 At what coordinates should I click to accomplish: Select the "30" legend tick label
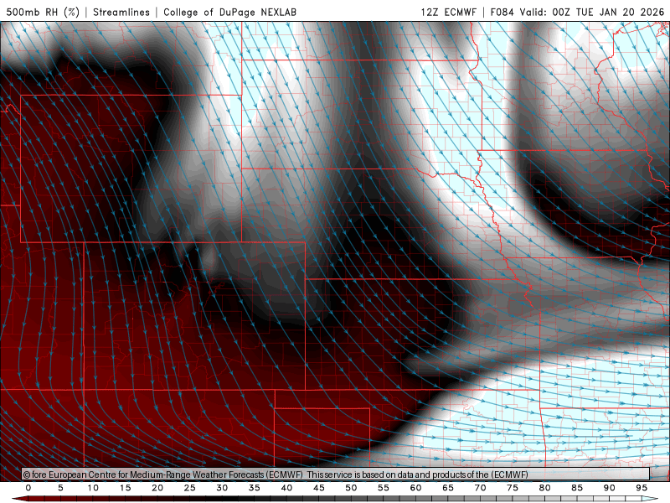tap(222, 488)
